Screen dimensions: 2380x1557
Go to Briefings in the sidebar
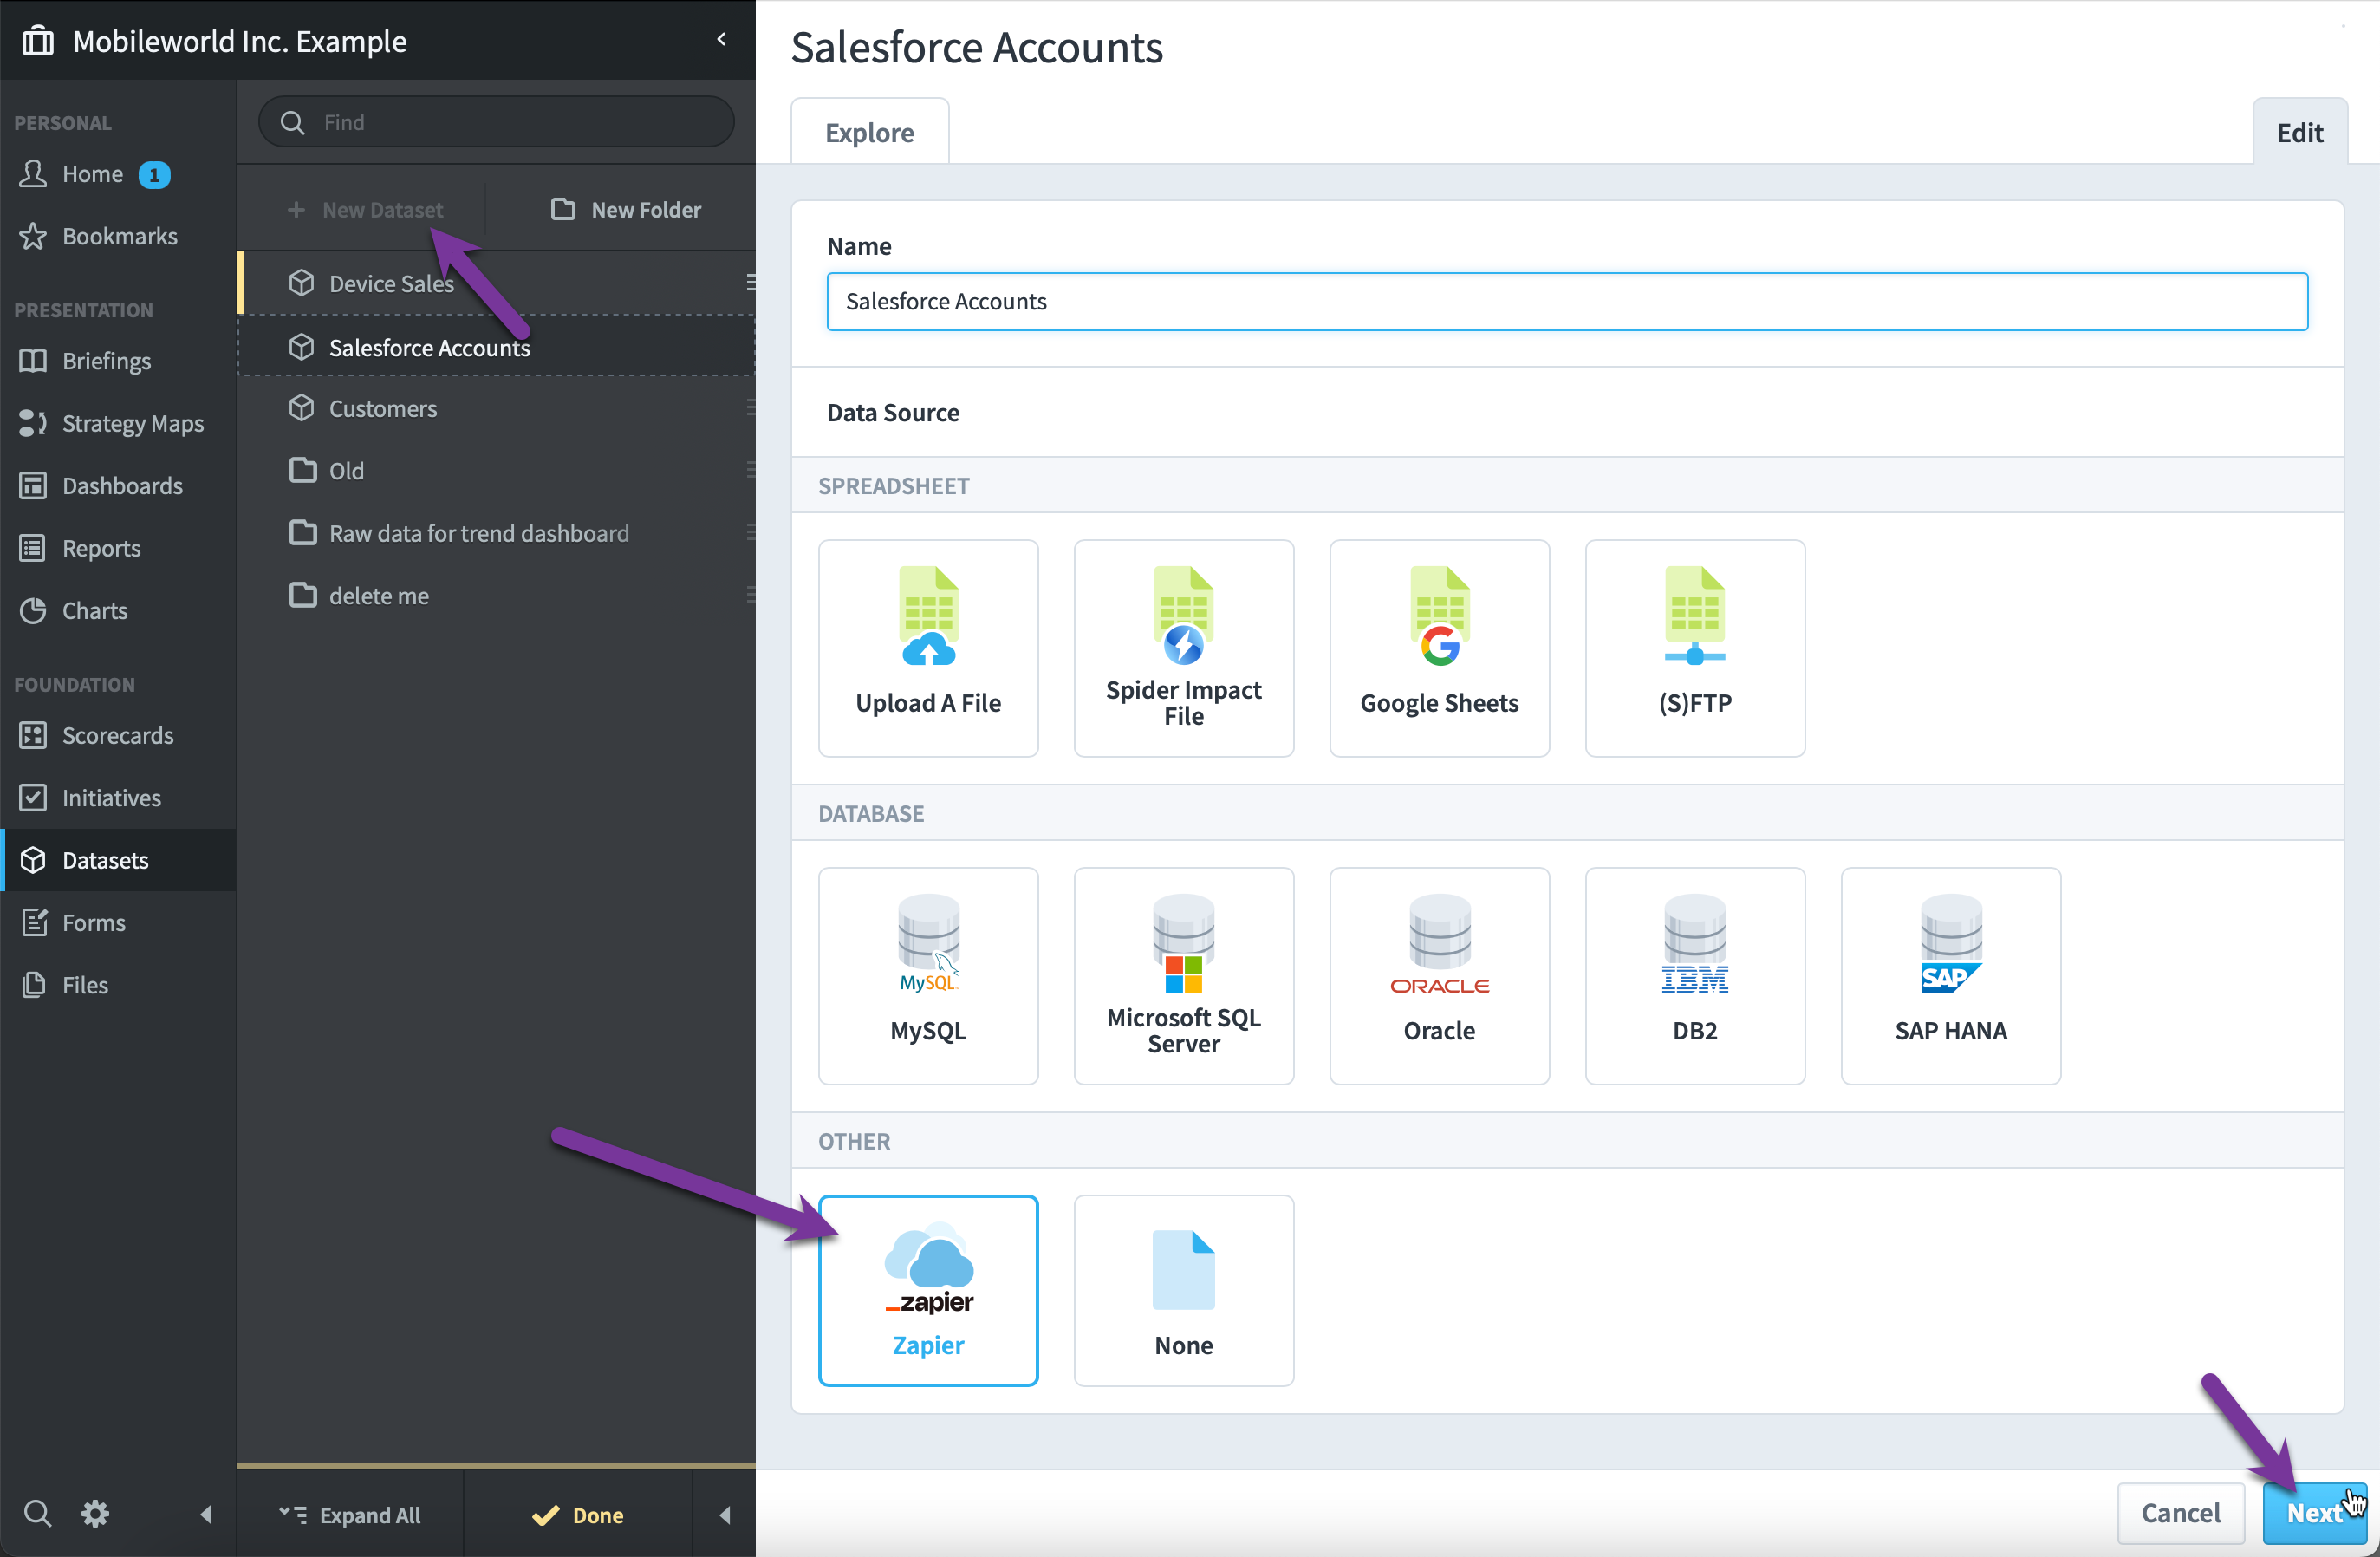106,361
